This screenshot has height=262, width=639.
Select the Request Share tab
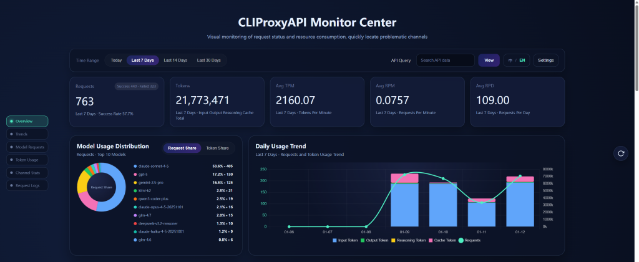pos(182,148)
